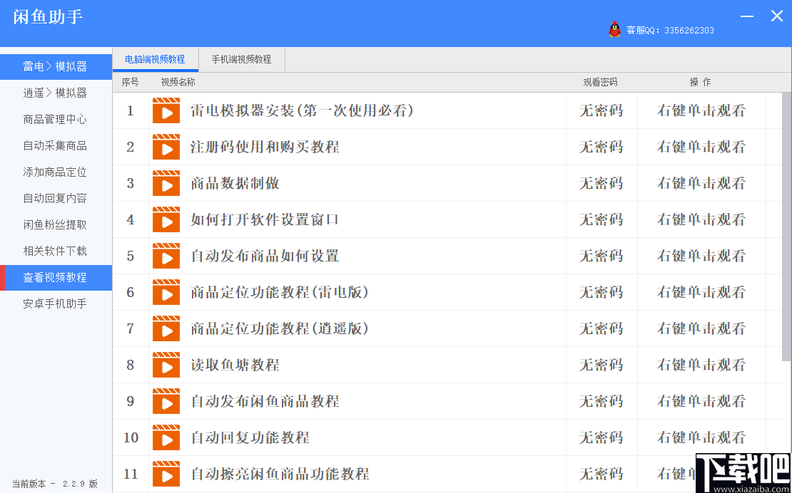Click 右键单击观看 for row 5
Screen dimensions: 792x493
[x=701, y=256]
